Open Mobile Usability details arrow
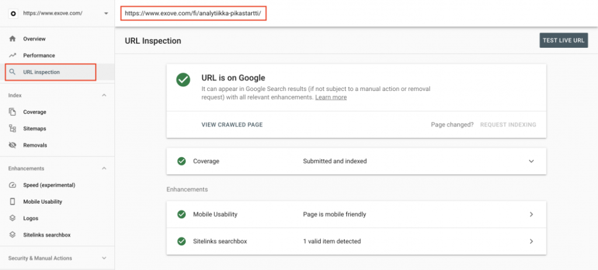Viewport: 598px width, 270px height. click(531, 215)
